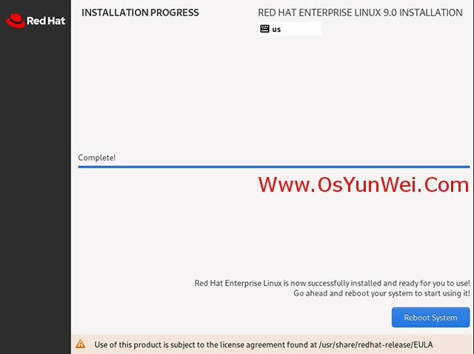Click the Complete! status label

click(x=97, y=158)
